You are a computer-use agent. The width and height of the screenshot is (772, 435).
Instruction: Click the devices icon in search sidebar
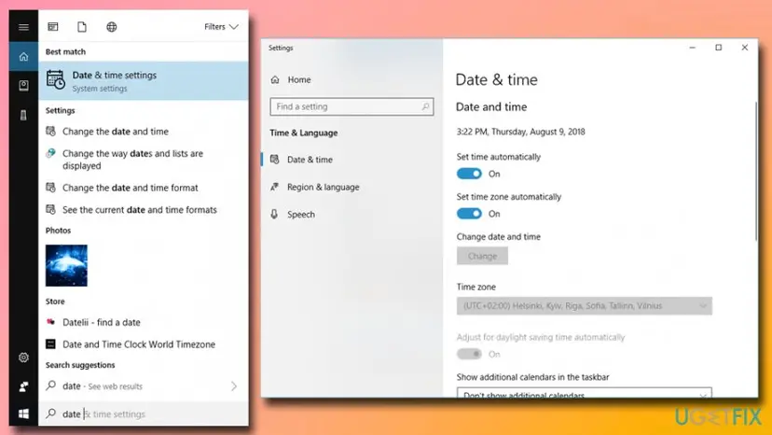23,115
